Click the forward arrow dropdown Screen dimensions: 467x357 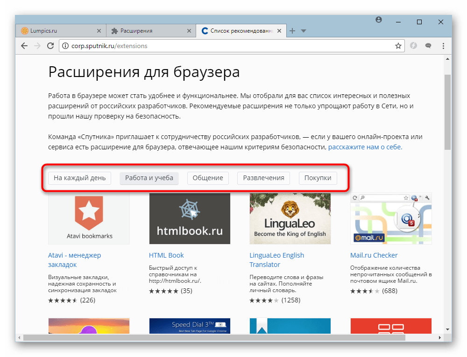click(37, 46)
